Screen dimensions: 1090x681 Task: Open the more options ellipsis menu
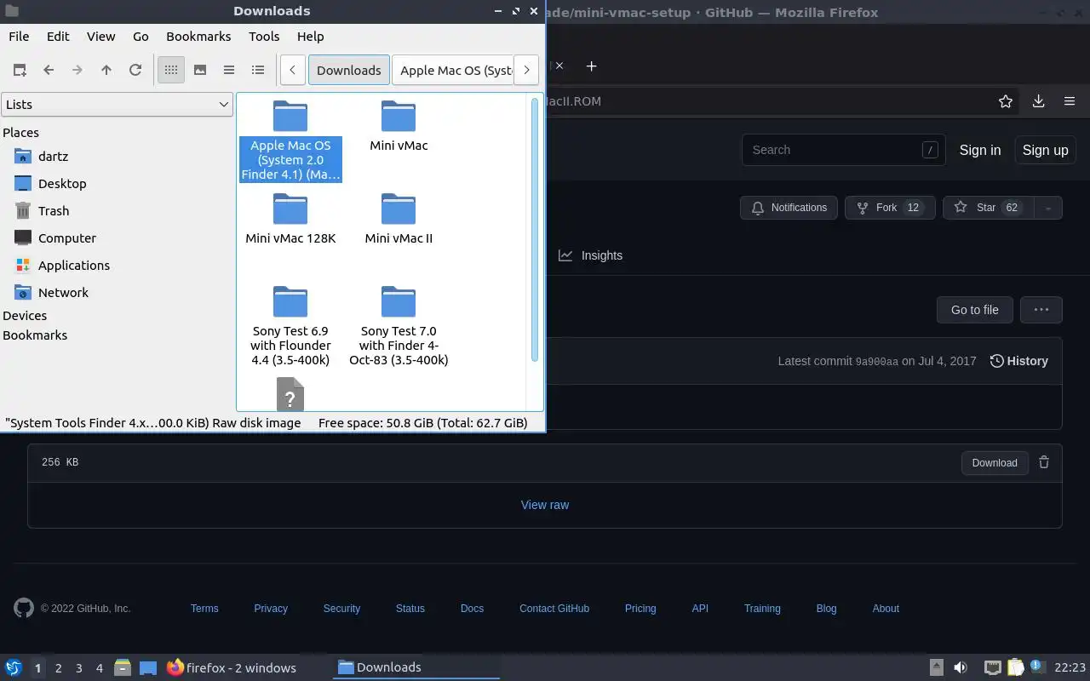click(x=1041, y=310)
